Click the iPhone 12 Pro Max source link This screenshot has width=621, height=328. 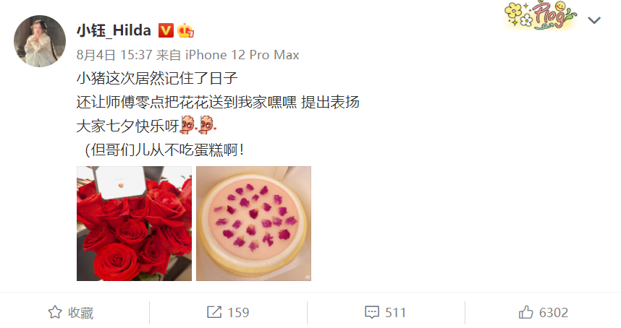click(242, 54)
